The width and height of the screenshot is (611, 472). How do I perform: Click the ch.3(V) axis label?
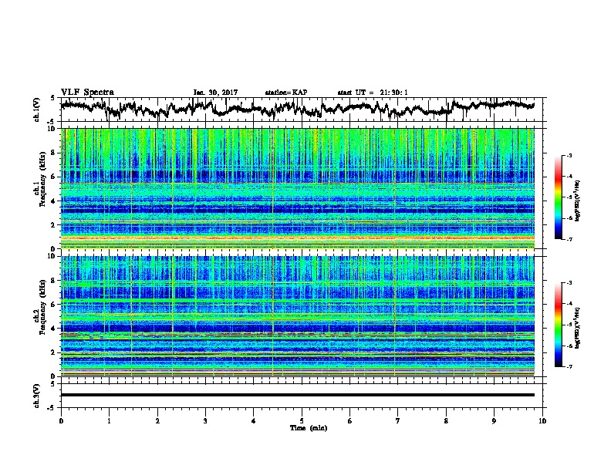point(36,396)
